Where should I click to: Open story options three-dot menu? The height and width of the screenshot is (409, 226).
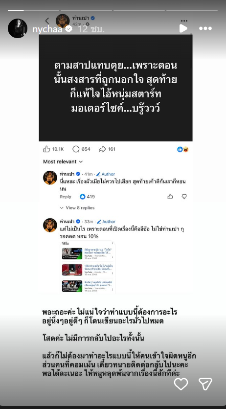(x=205, y=28)
